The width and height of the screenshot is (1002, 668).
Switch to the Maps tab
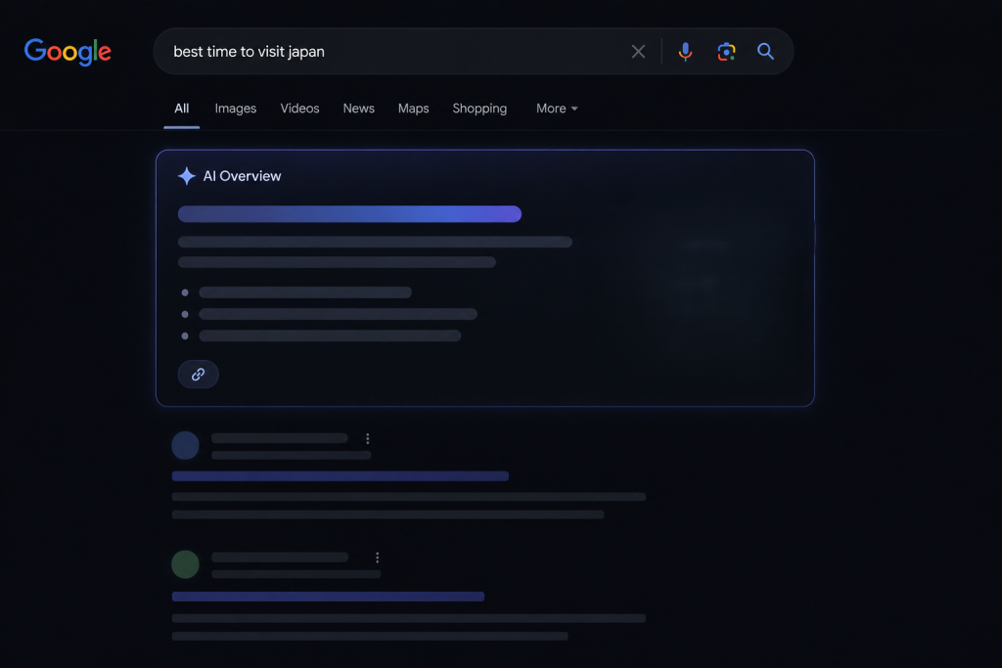pyautogui.click(x=414, y=109)
